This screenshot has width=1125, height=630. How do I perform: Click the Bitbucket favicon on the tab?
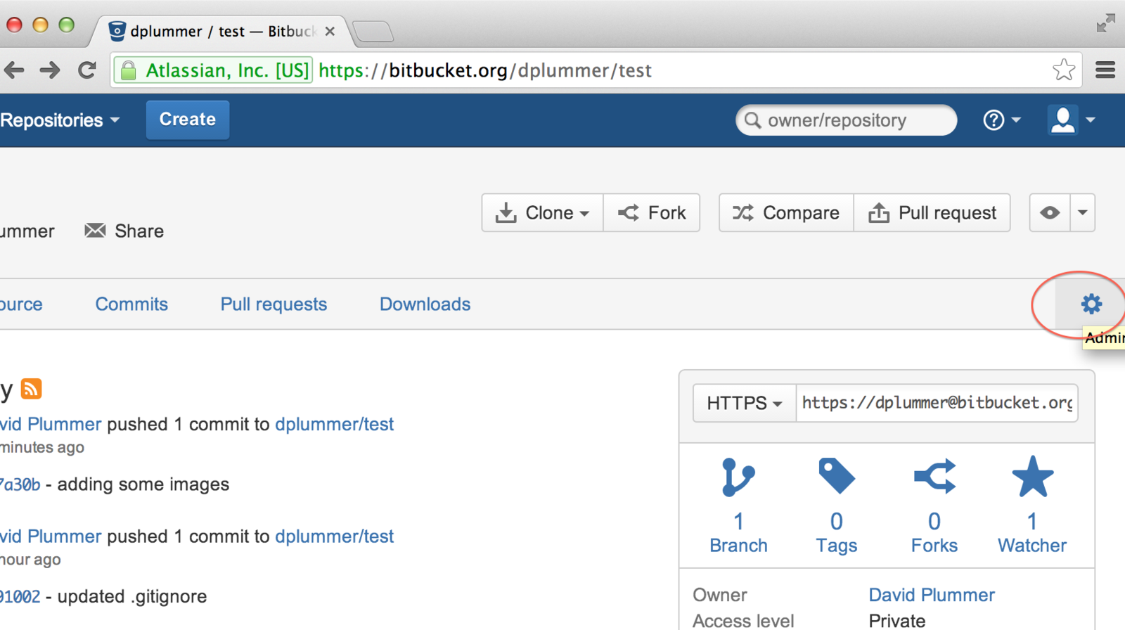117,31
